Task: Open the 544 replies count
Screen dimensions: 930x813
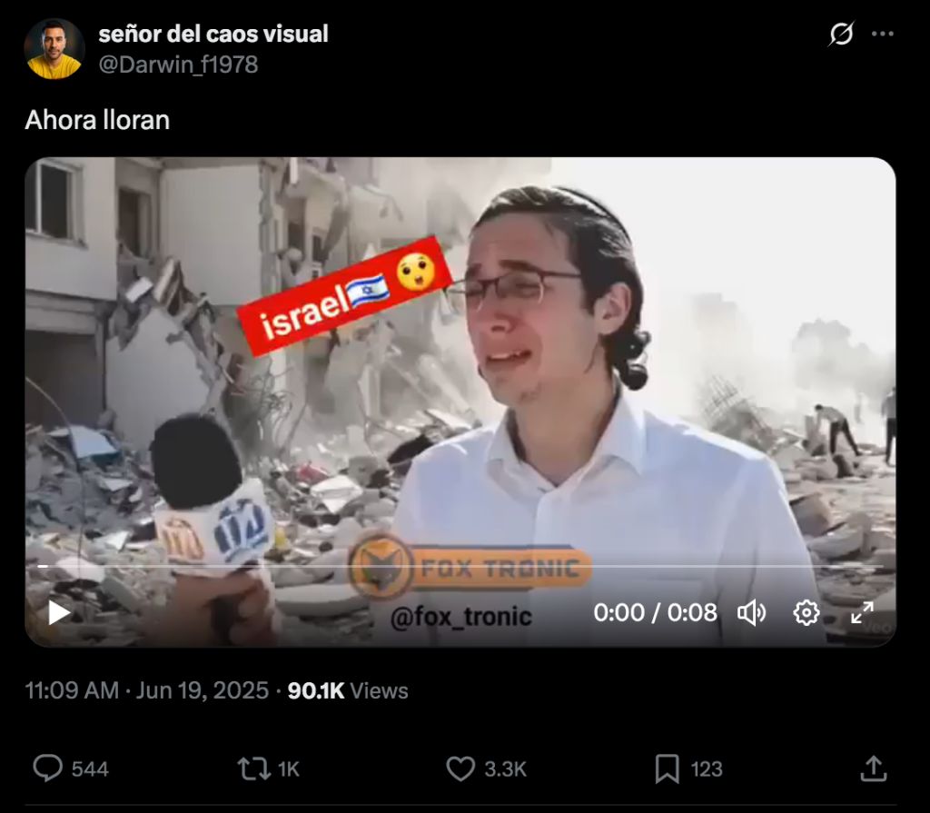Action: [x=90, y=769]
